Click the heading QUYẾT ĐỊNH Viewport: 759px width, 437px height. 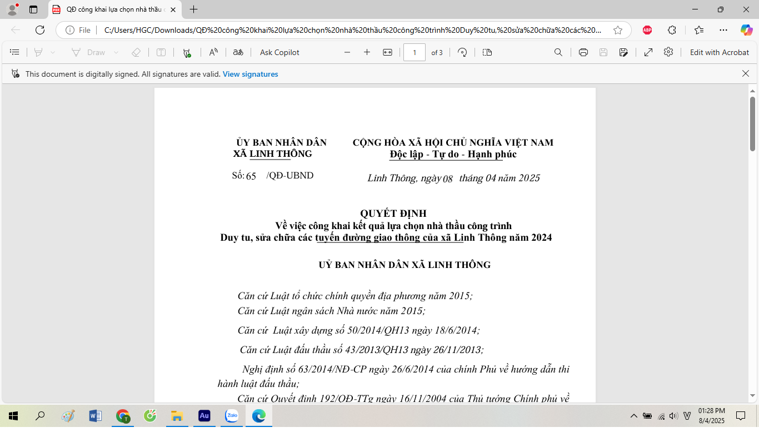[x=393, y=213]
